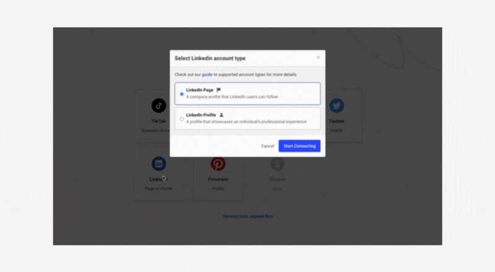
Task: Click the Shopify logo icon
Action: pos(277,164)
